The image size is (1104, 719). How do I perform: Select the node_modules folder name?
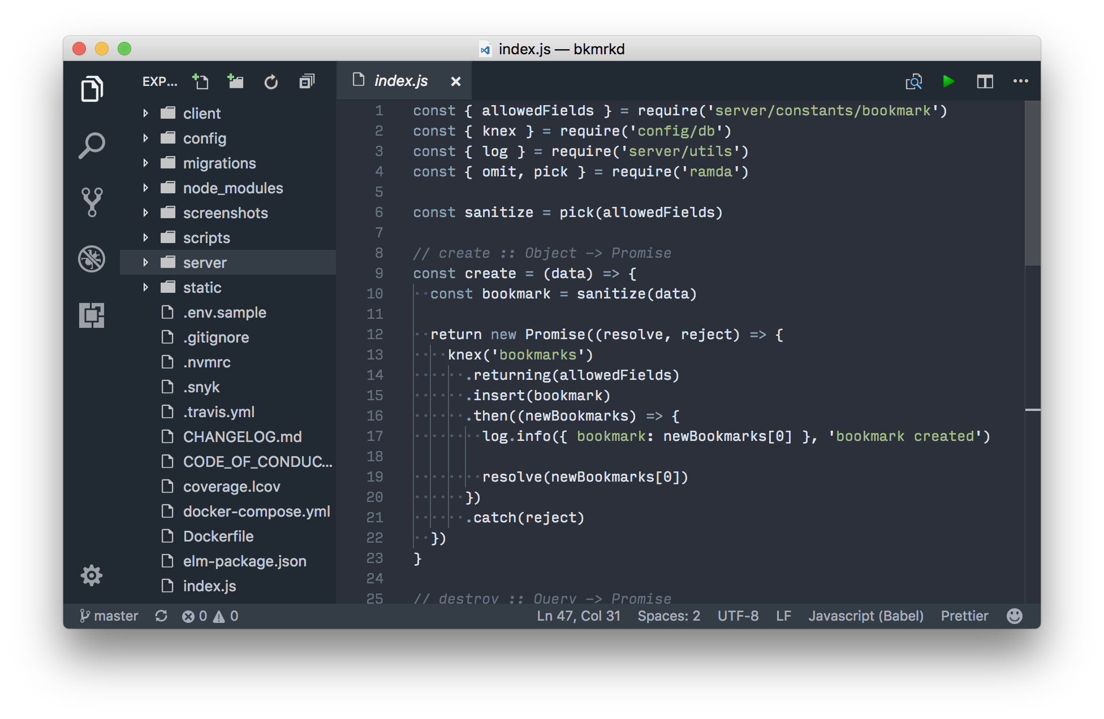(x=233, y=188)
